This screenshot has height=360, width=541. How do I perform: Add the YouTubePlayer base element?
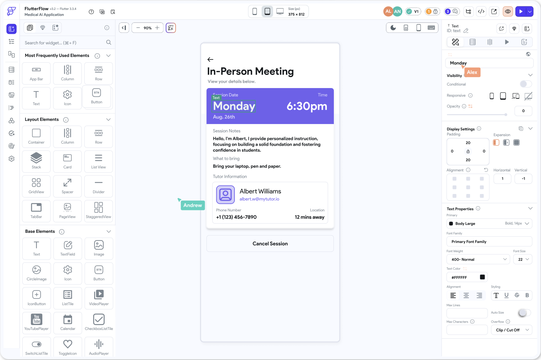(x=36, y=323)
